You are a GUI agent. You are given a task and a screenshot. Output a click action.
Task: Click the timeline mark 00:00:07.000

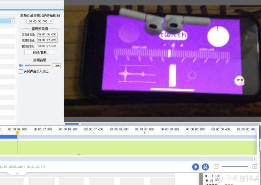[x=43, y=129]
